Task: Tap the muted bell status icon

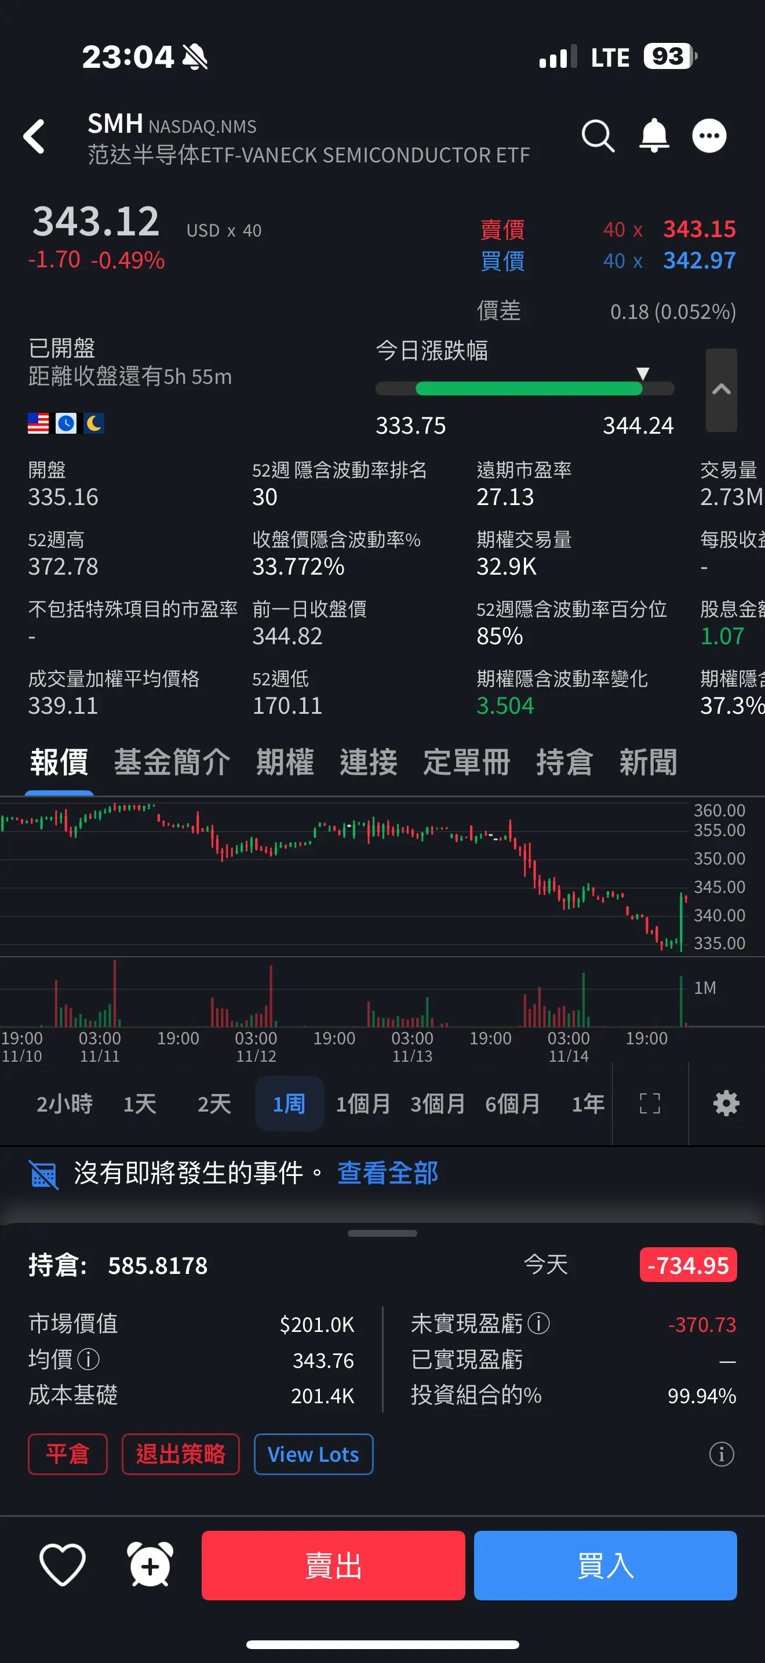Action: [195, 57]
